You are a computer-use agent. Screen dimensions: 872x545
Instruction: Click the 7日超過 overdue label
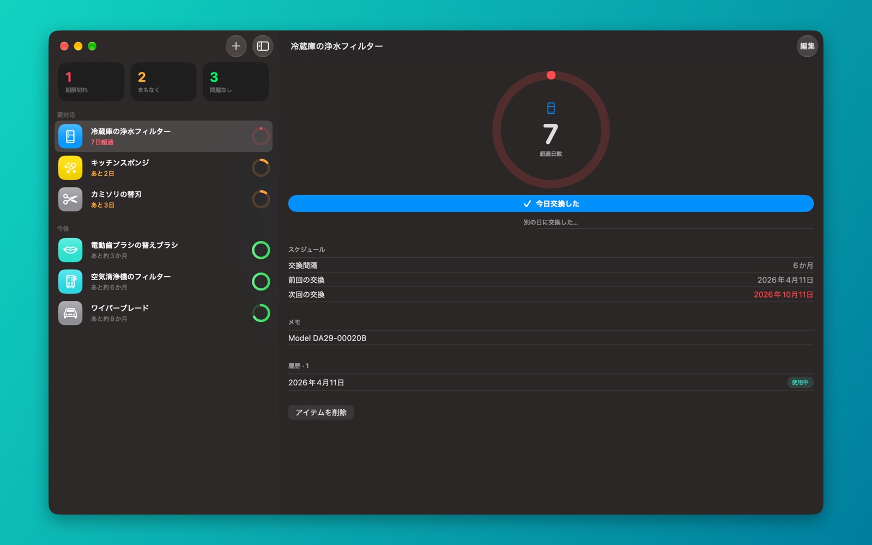pyautogui.click(x=102, y=142)
